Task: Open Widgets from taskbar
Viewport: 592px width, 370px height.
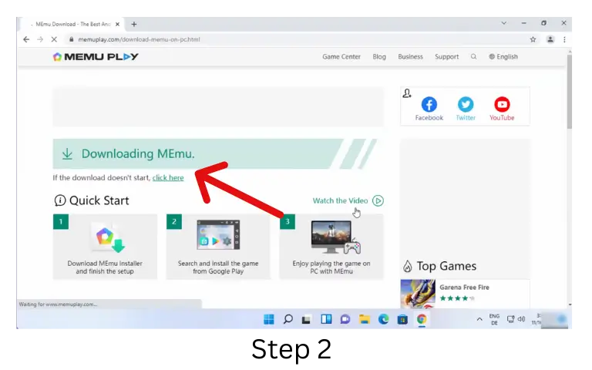Action: coord(326,319)
